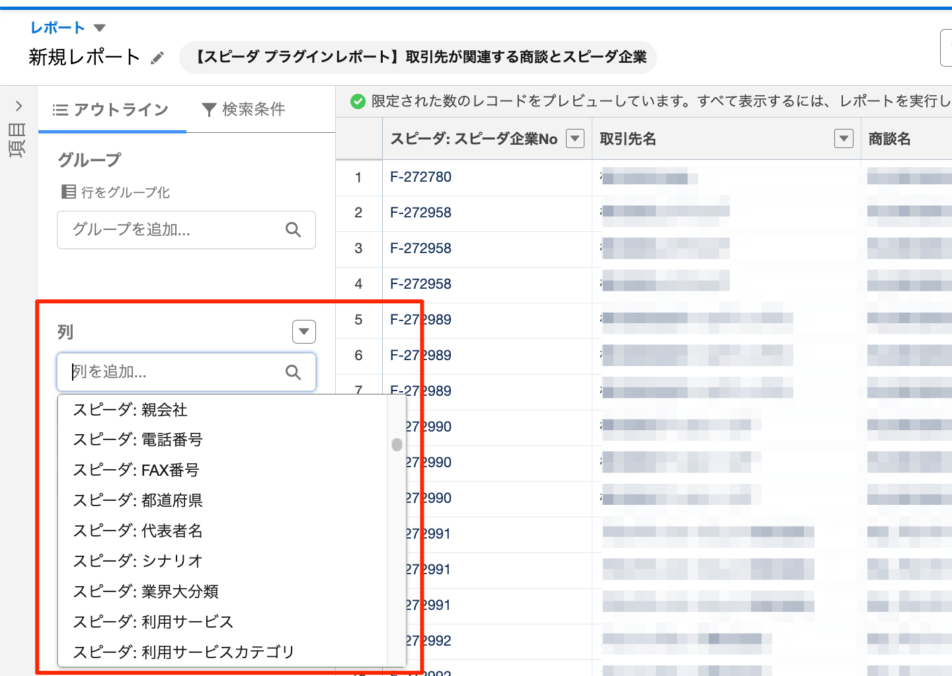Switch to the 検索条件 tab
Image resolution: width=952 pixels, height=676 pixels.
pyautogui.click(x=244, y=110)
